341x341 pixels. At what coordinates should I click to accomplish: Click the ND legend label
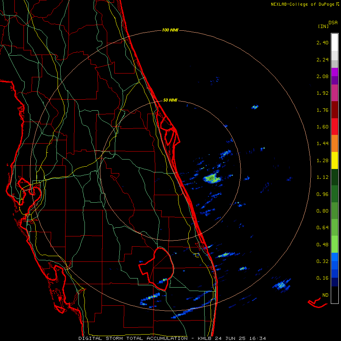coord(325,295)
